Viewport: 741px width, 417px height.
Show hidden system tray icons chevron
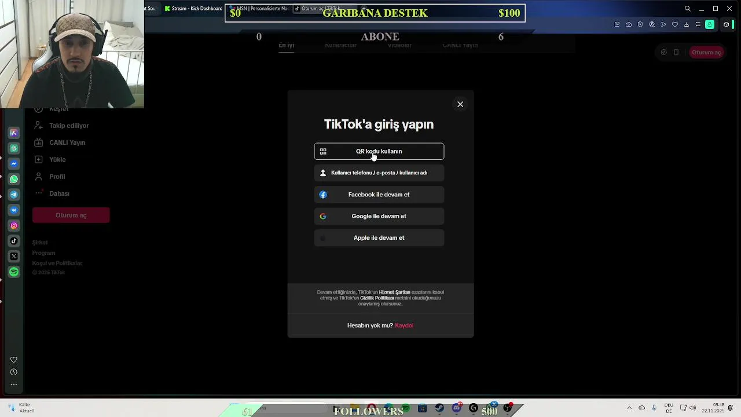point(629,408)
